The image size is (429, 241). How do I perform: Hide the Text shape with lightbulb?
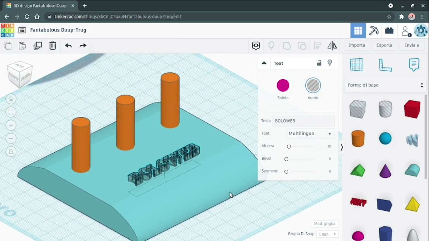pos(330,63)
